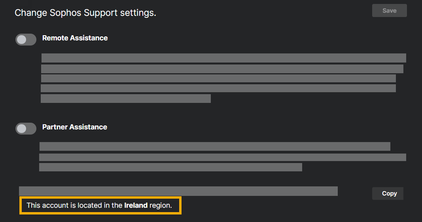Click fourth redacted line under Remote Assistance
The height and width of the screenshot is (222, 422).
click(x=218, y=88)
